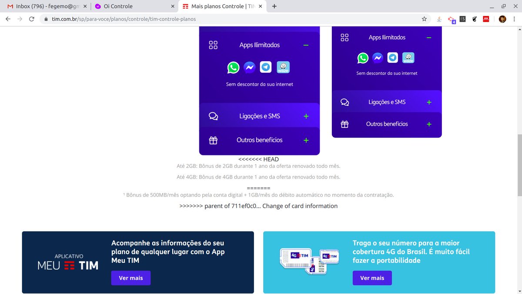The image size is (522, 294).
Task: Click the '<<<<<<< HEAD' text
Action: [x=258, y=159]
